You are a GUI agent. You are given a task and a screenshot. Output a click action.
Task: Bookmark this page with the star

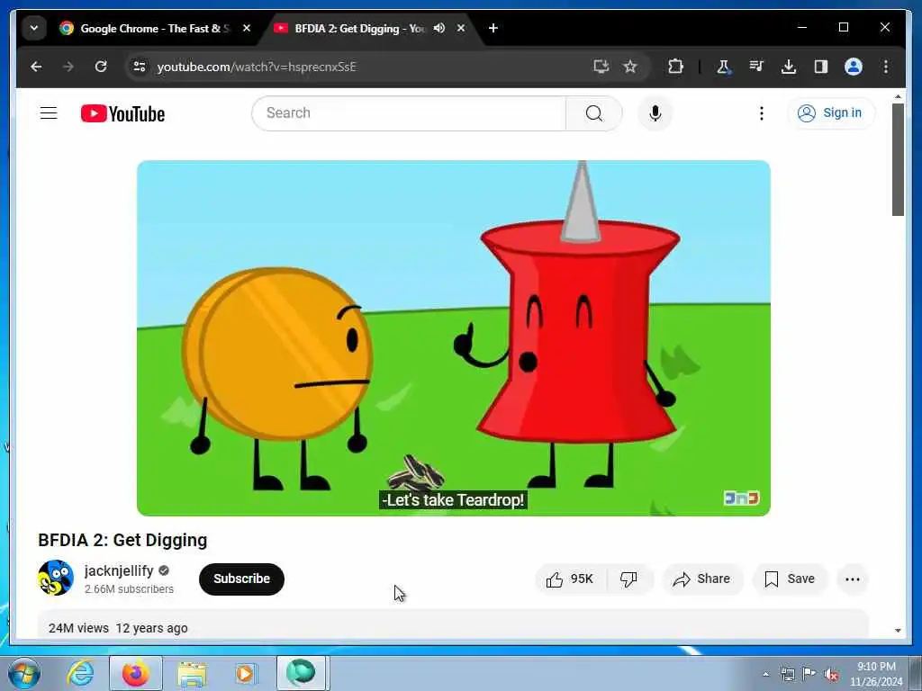tap(630, 67)
